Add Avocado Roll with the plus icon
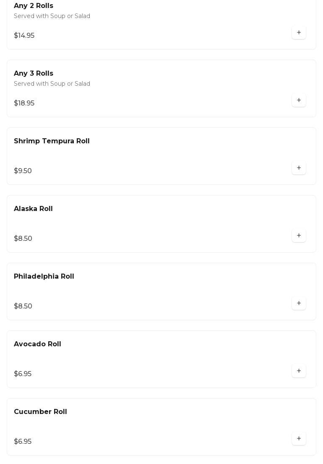This screenshot has width=323, height=464. pos(299,371)
